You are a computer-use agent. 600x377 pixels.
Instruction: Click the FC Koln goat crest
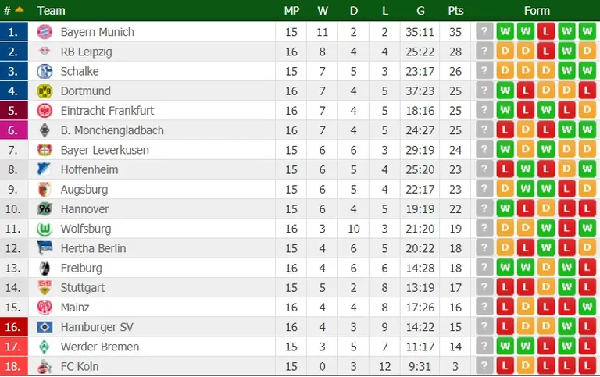[x=45, y=366]
